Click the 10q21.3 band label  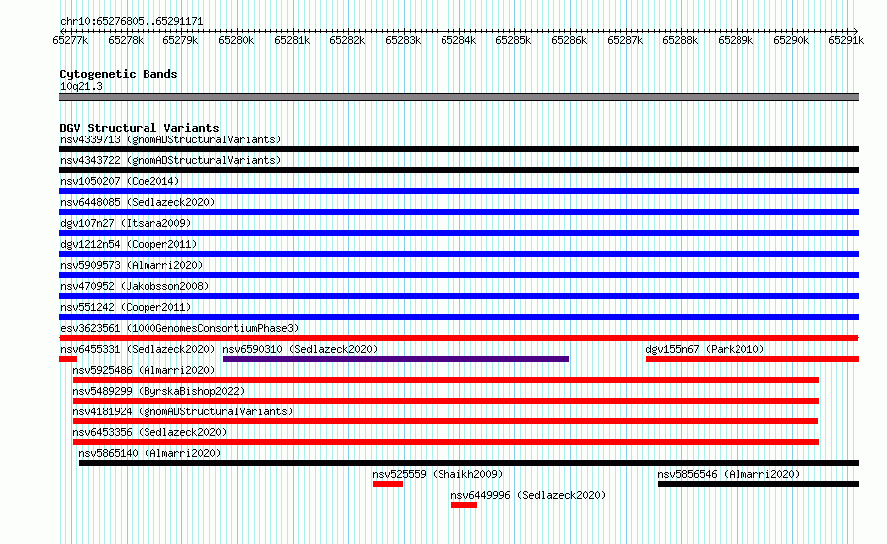81,86
